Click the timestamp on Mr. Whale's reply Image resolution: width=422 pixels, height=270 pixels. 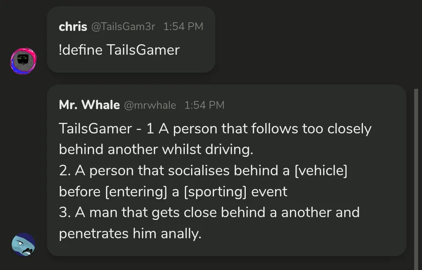[x=204, y=105]
